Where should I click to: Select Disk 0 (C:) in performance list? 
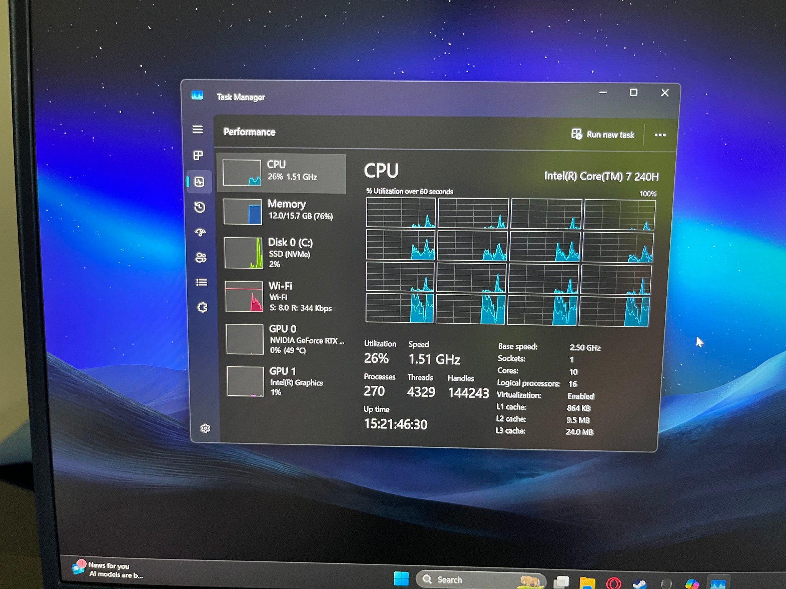[283, 253]
